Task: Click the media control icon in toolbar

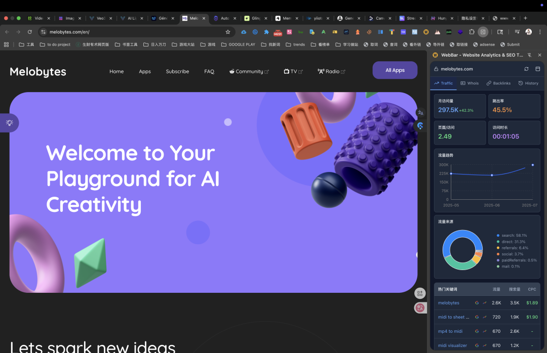Action: click(x=517, y=32)
